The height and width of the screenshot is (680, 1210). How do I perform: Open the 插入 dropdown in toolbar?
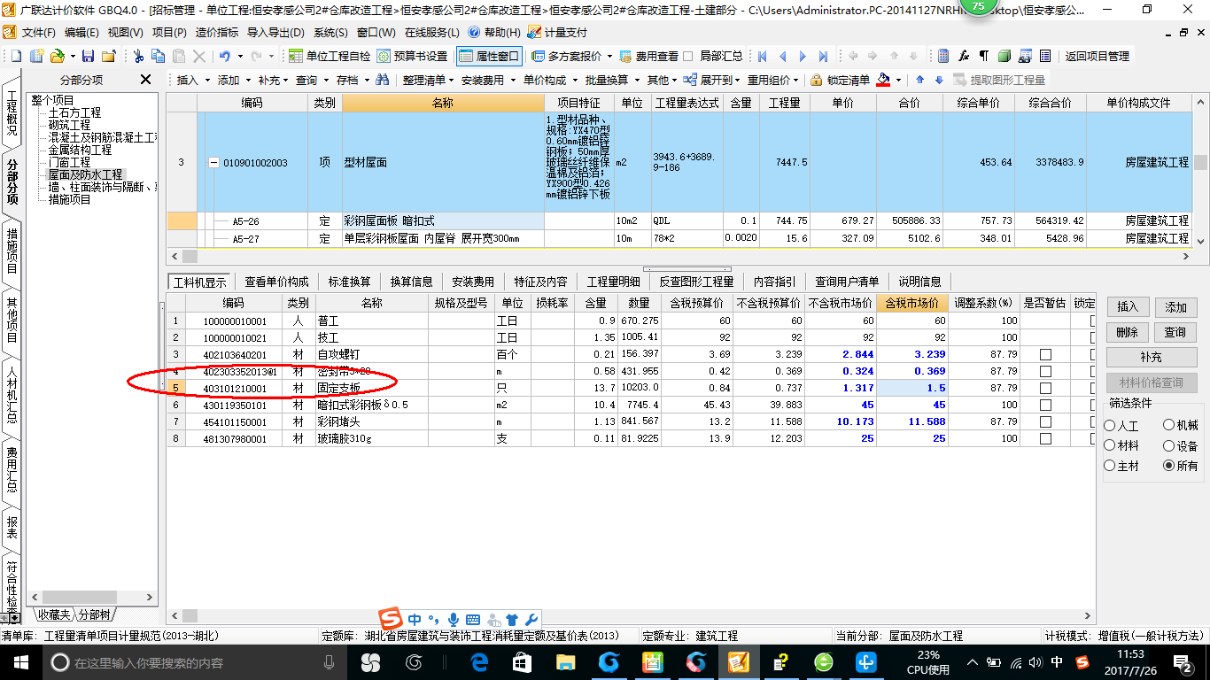[193, 80]
